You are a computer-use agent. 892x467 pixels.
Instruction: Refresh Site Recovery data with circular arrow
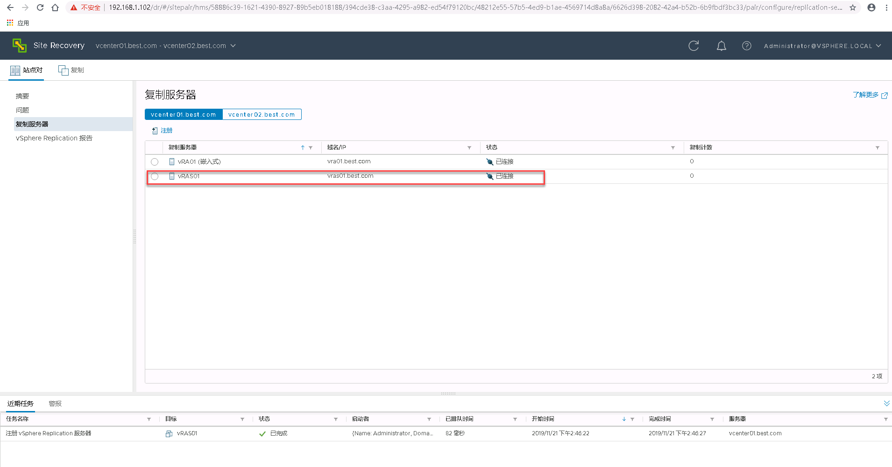pyautogui.click(x=694, y=46)
